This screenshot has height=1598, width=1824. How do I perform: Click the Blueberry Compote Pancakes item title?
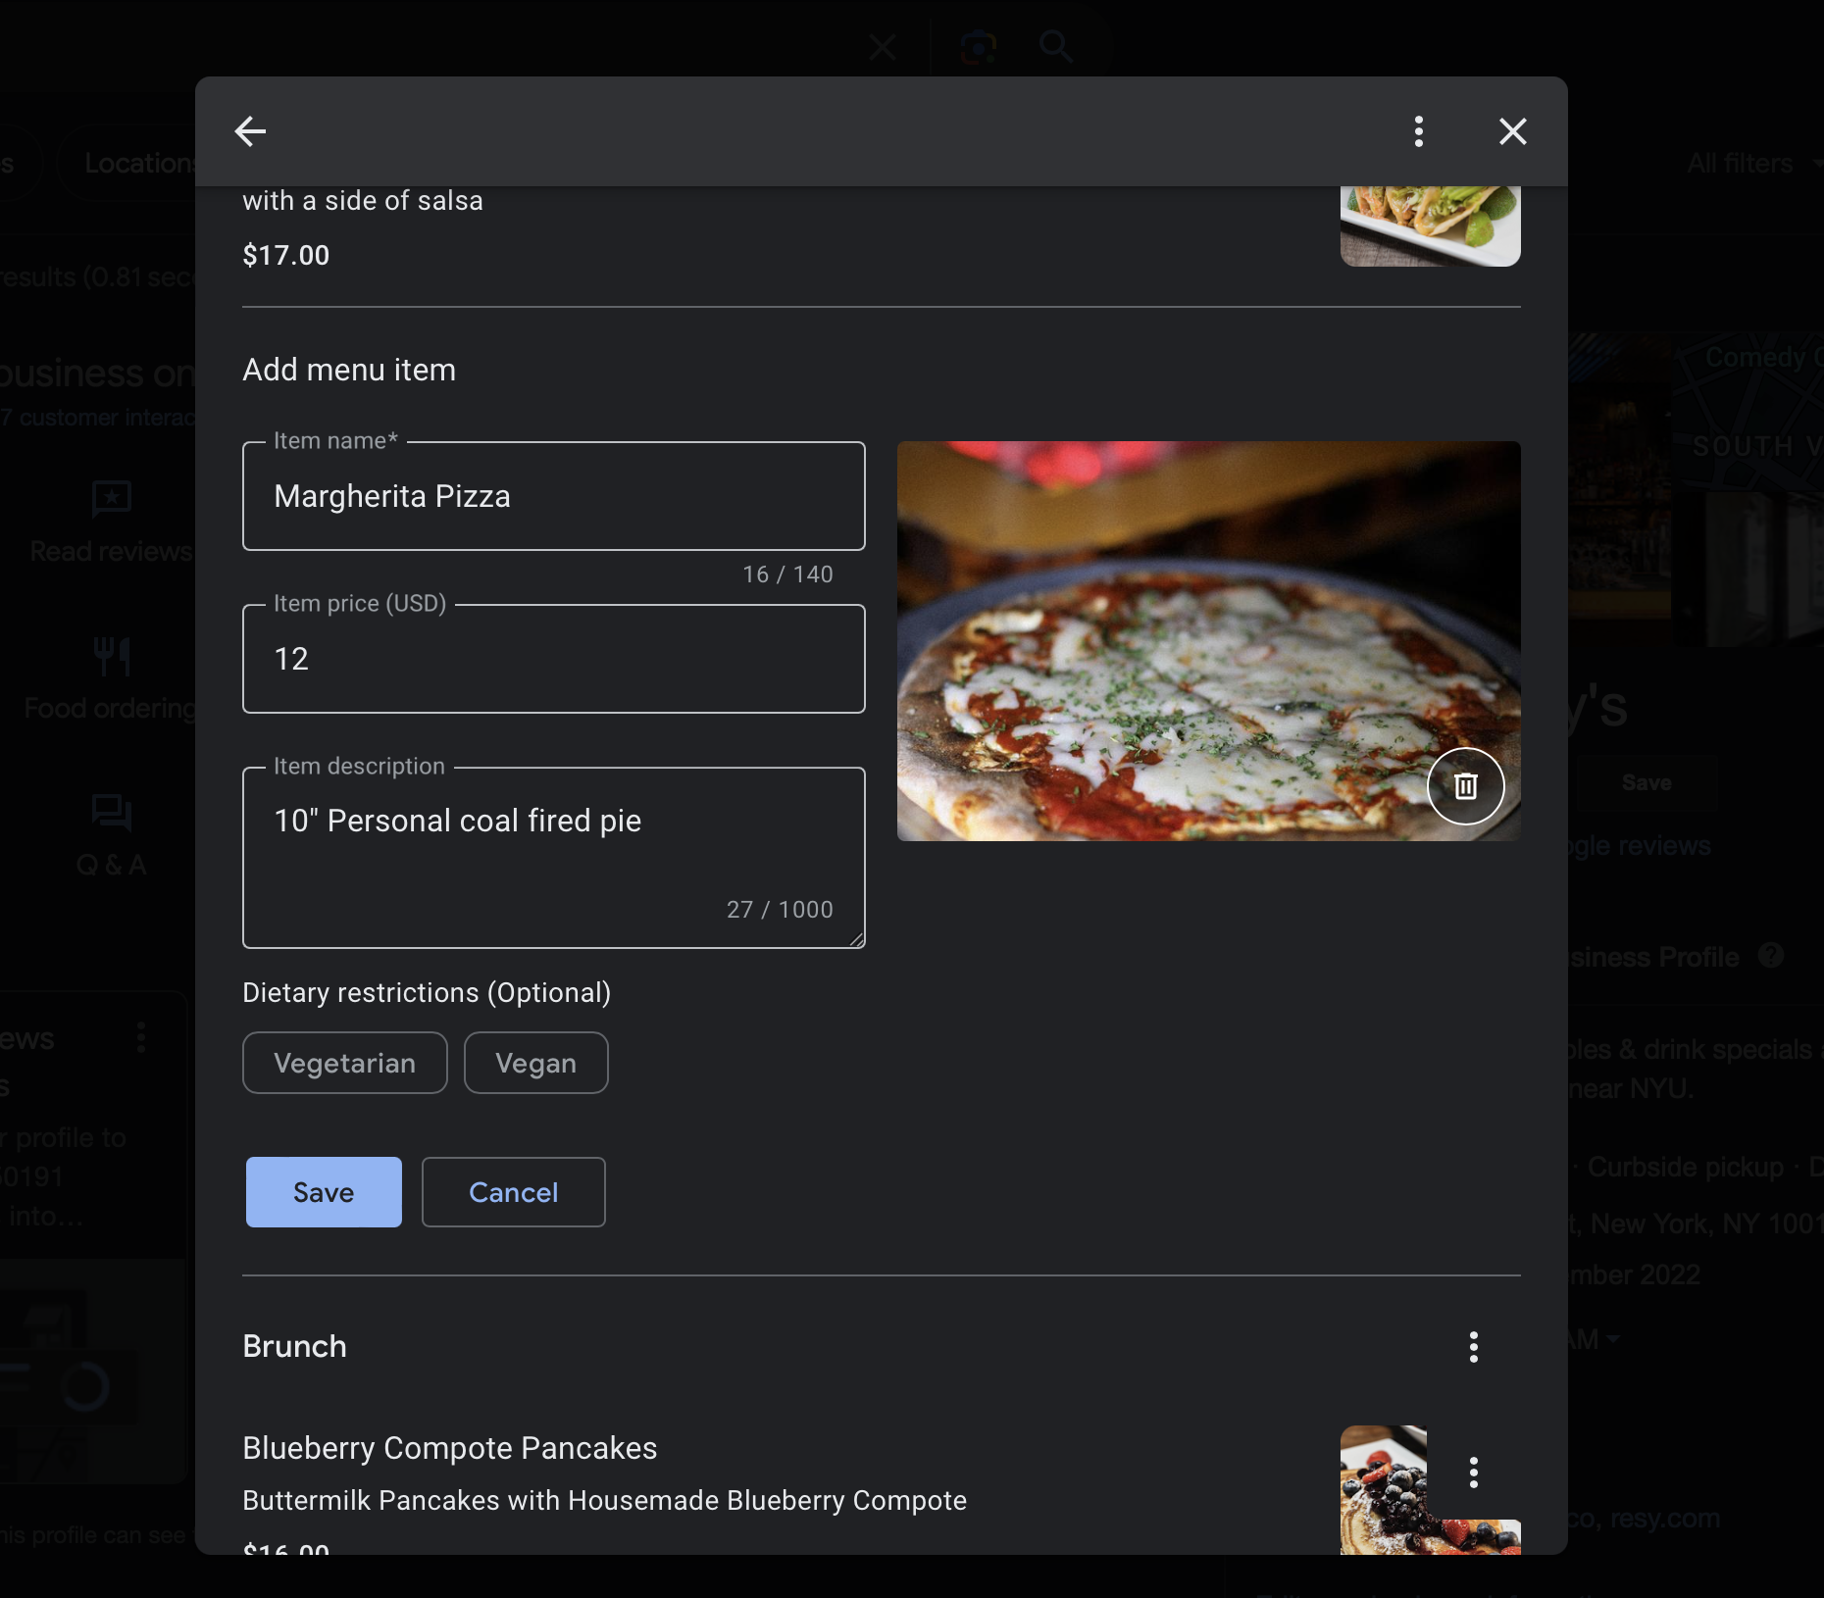point(449,1448)
